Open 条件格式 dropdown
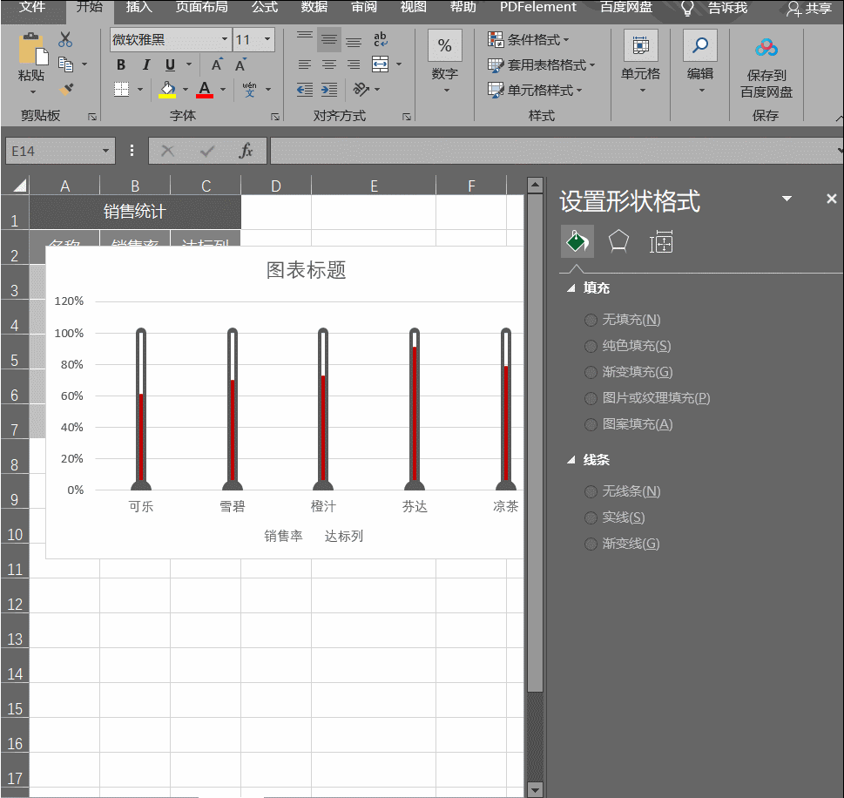The height and width of the screenshot is (798, 844). coord(528,39)
